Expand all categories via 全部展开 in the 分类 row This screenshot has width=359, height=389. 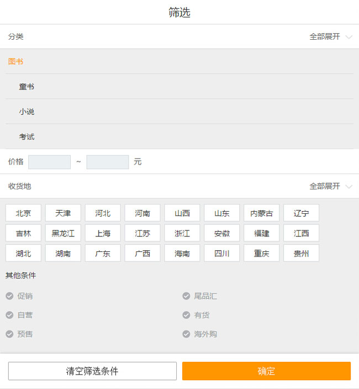[330, 36]
